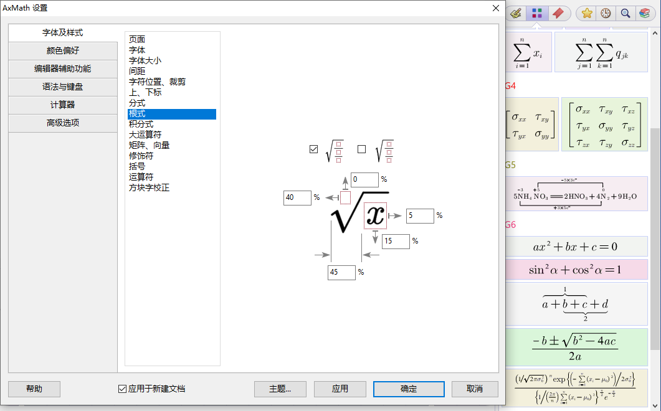Screen dimensions: 661x411
Task: Click the 帮助 button
Action: 34,389
